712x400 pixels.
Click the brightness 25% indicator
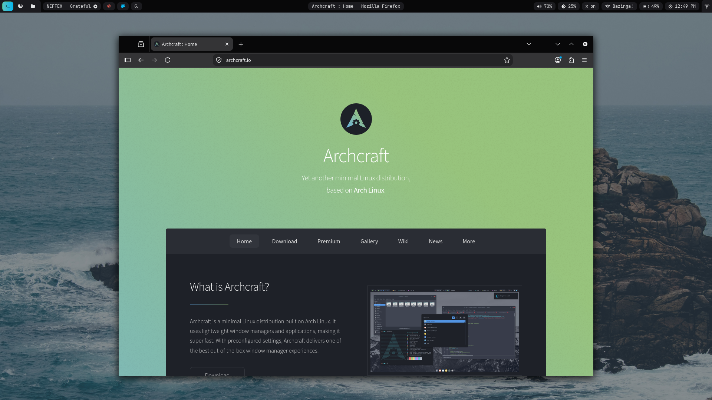pos(569,6)
